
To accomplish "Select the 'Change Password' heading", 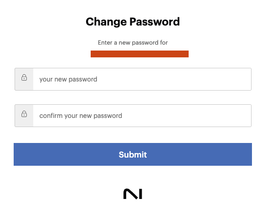I will coord(133,22).
